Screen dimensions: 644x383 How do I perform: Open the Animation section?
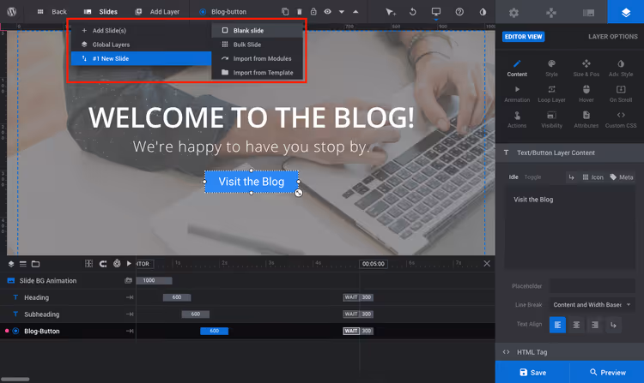click(x=517, y=93)
